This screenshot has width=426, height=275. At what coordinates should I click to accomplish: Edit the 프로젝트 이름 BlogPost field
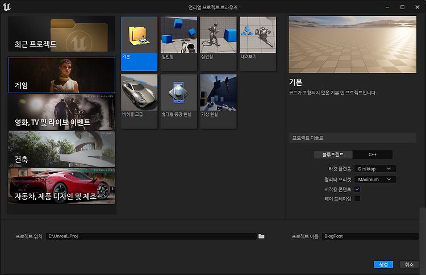click(x=370, y=236)
